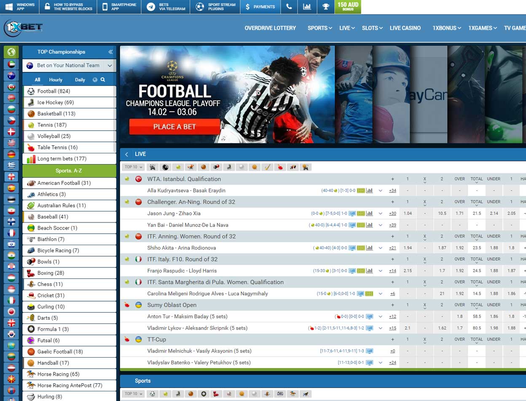Choose the French flag language icon

[11, 233]
